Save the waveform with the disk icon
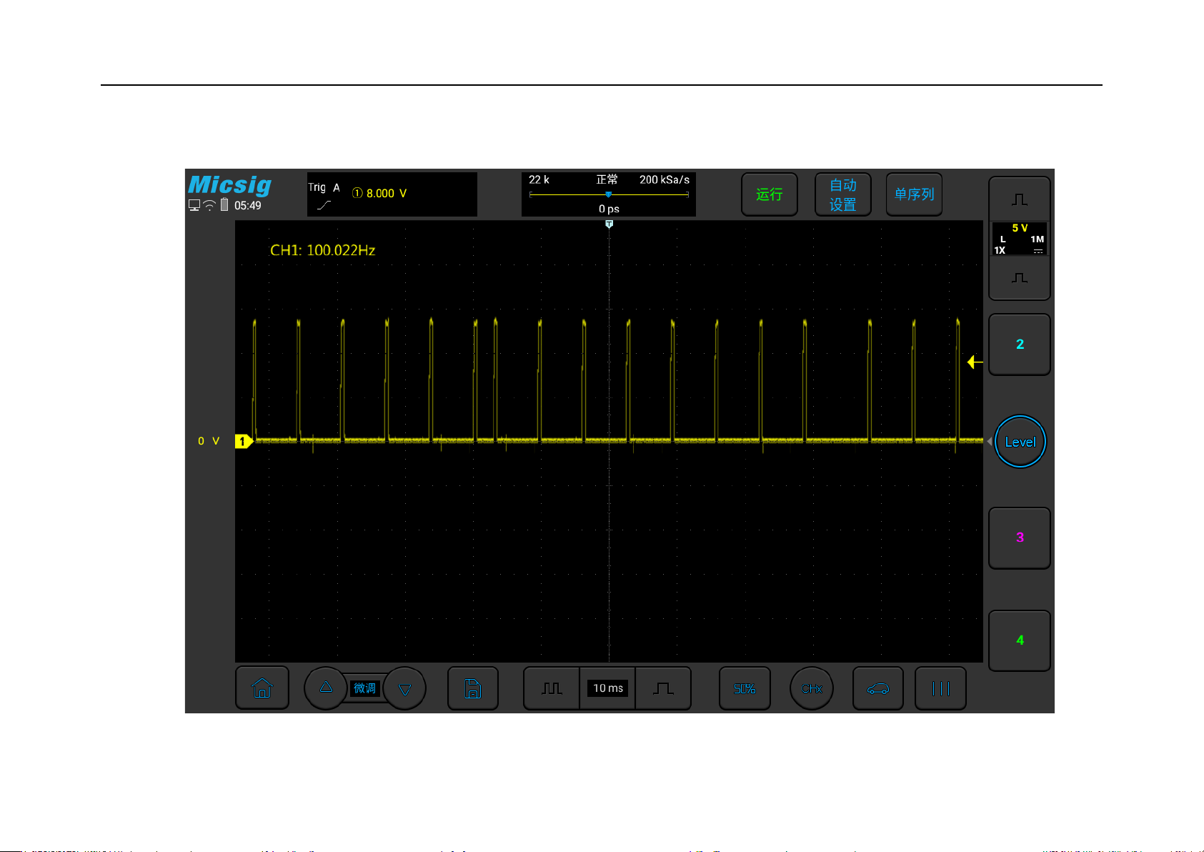1204x852 pixels. click(x=473, y=688)
